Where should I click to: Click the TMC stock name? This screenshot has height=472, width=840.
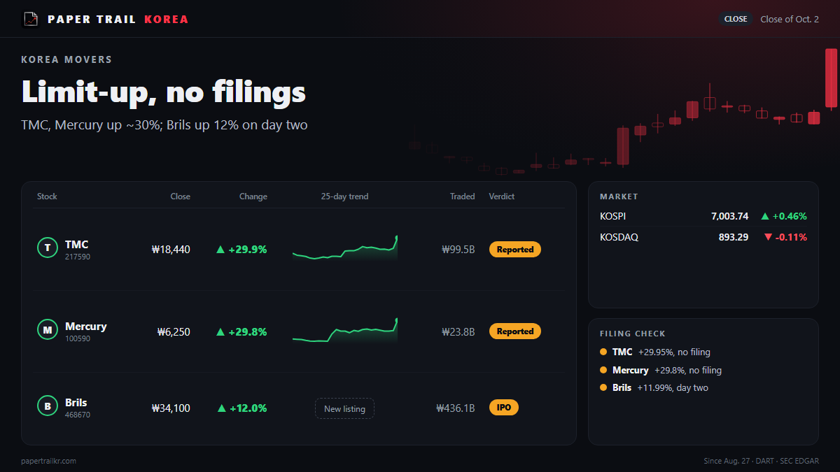(x=76, y=245)
